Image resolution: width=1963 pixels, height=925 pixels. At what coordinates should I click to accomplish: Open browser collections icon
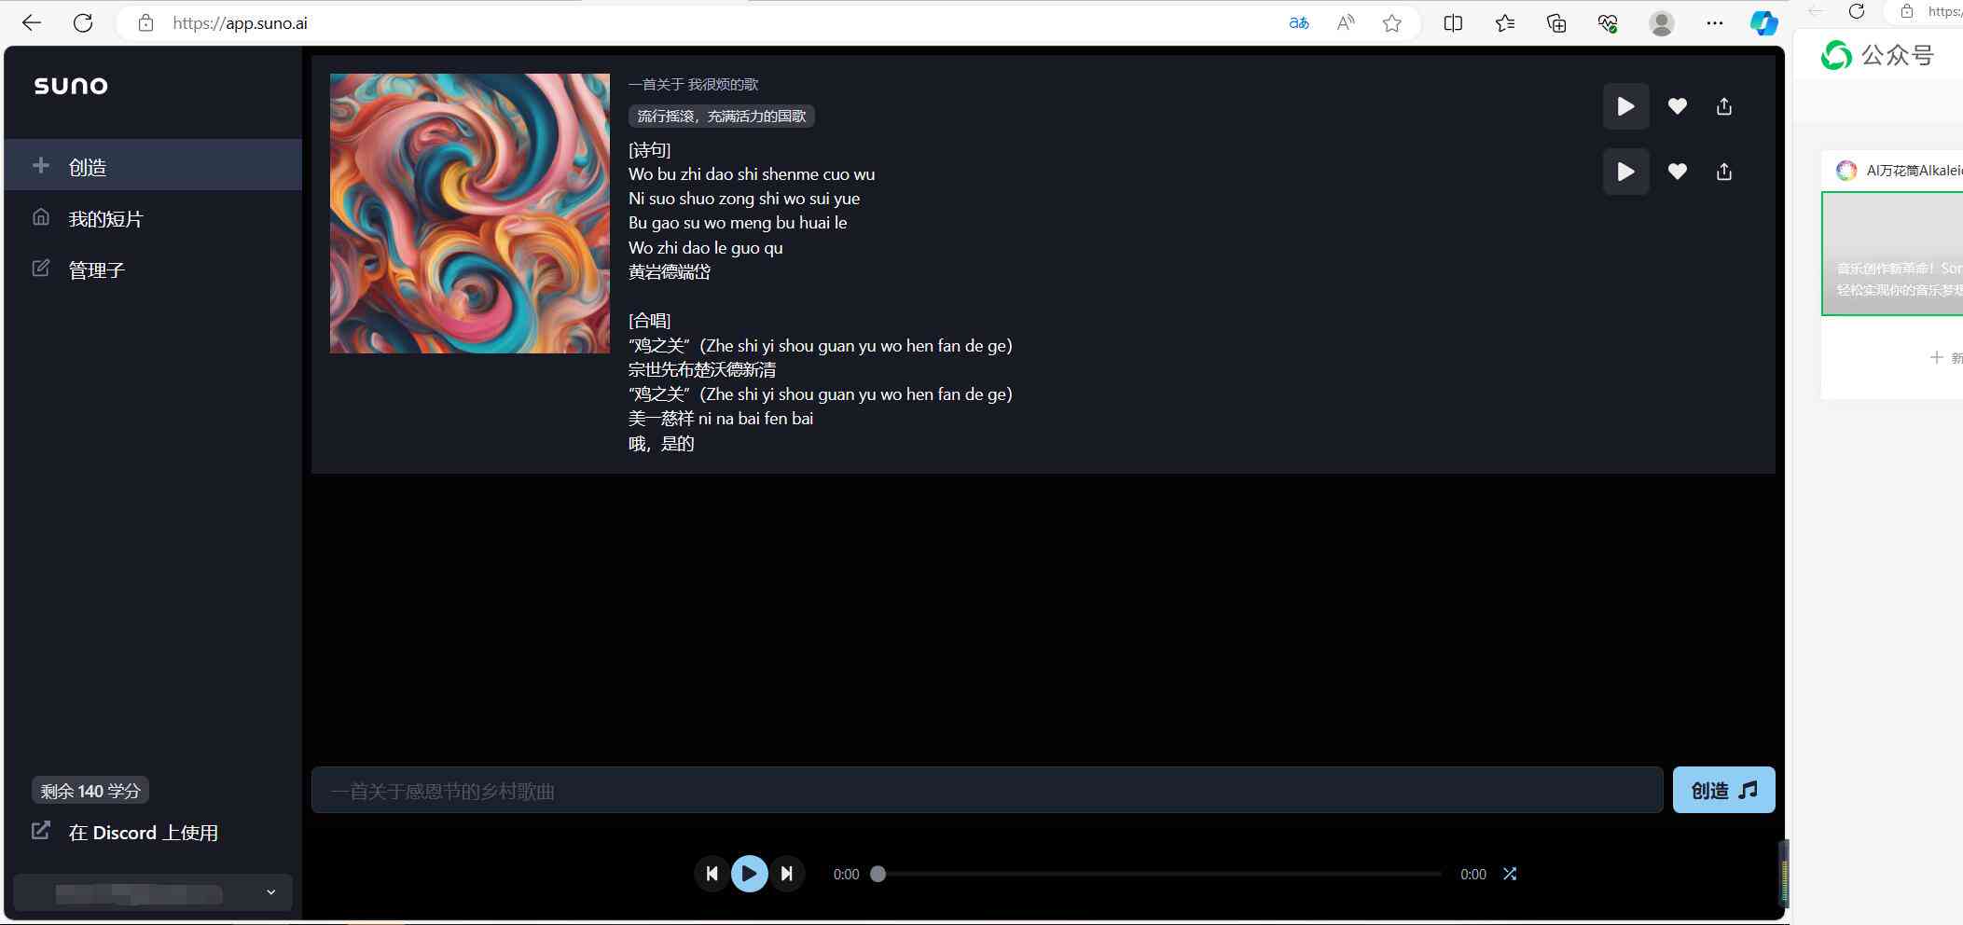tap(1556, 23)
